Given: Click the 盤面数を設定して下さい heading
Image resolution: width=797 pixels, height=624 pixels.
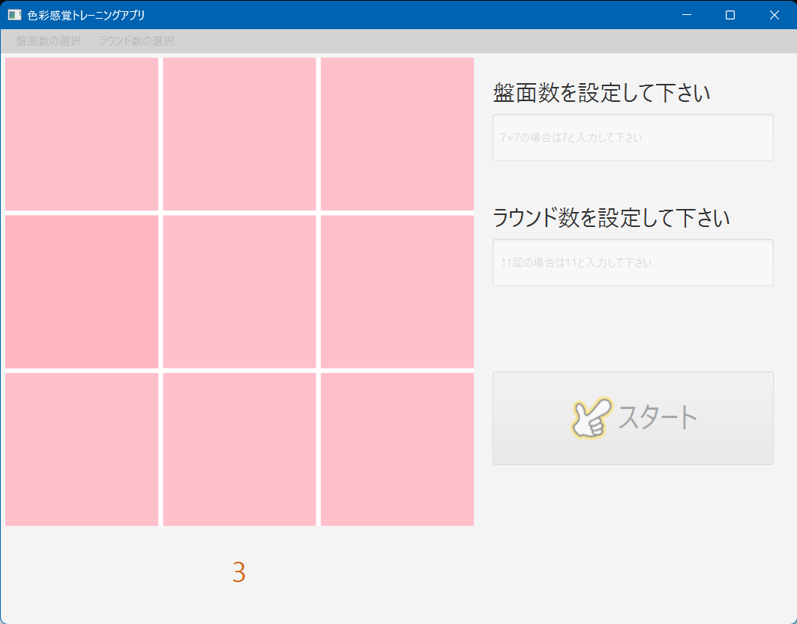Looking at the screenshot, I should point(601,94).
